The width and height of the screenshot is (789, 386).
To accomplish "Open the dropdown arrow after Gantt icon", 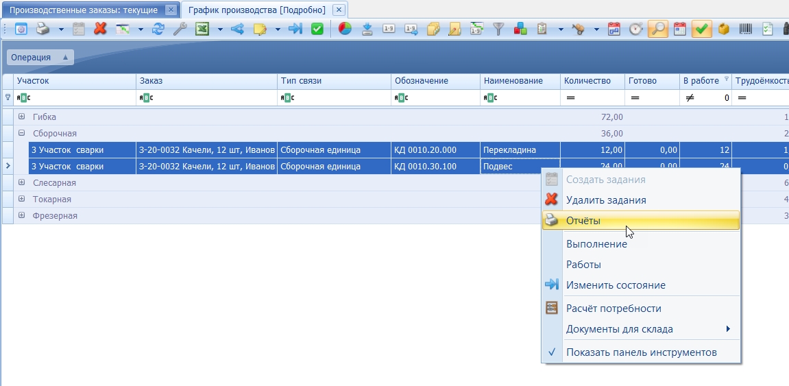I will pyautogui.click(x=141, y=29).
